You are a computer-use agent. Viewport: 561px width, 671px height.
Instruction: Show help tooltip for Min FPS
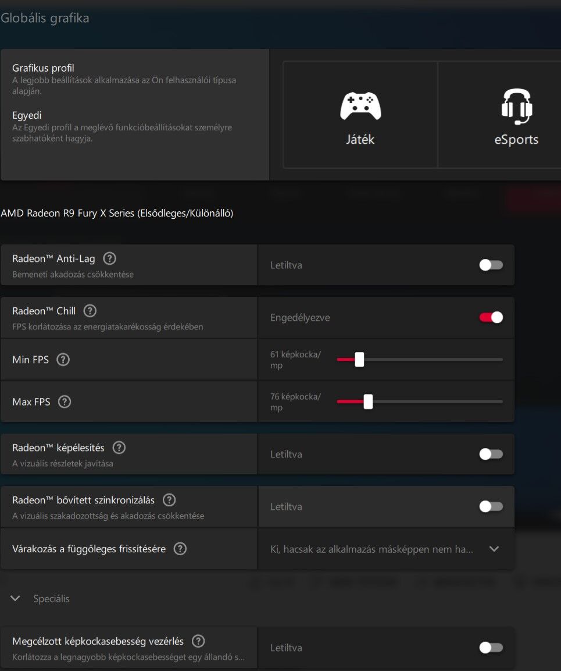(x=63, y=360)
